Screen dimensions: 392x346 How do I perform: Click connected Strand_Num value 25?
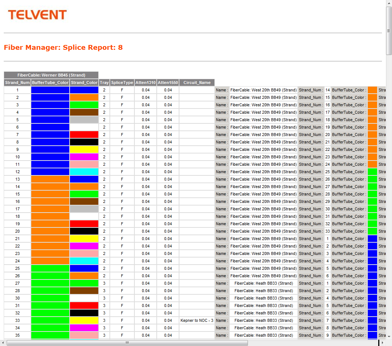[328, 172]
